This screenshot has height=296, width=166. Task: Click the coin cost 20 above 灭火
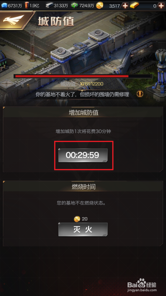(81, 219)
